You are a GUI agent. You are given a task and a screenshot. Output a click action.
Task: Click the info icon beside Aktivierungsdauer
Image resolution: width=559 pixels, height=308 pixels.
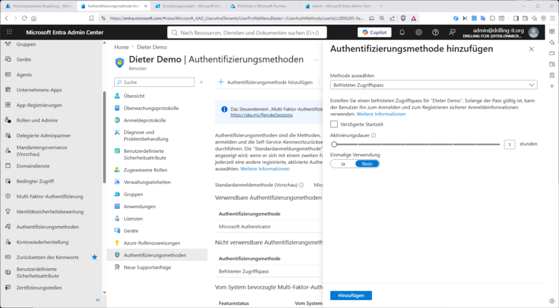pos(374,135)
